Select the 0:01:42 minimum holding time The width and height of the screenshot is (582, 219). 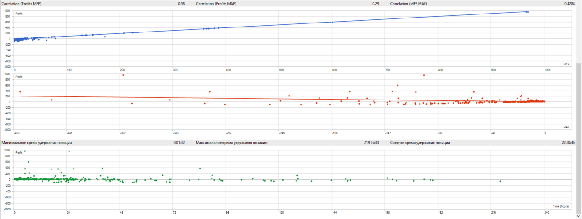(179, 142)
